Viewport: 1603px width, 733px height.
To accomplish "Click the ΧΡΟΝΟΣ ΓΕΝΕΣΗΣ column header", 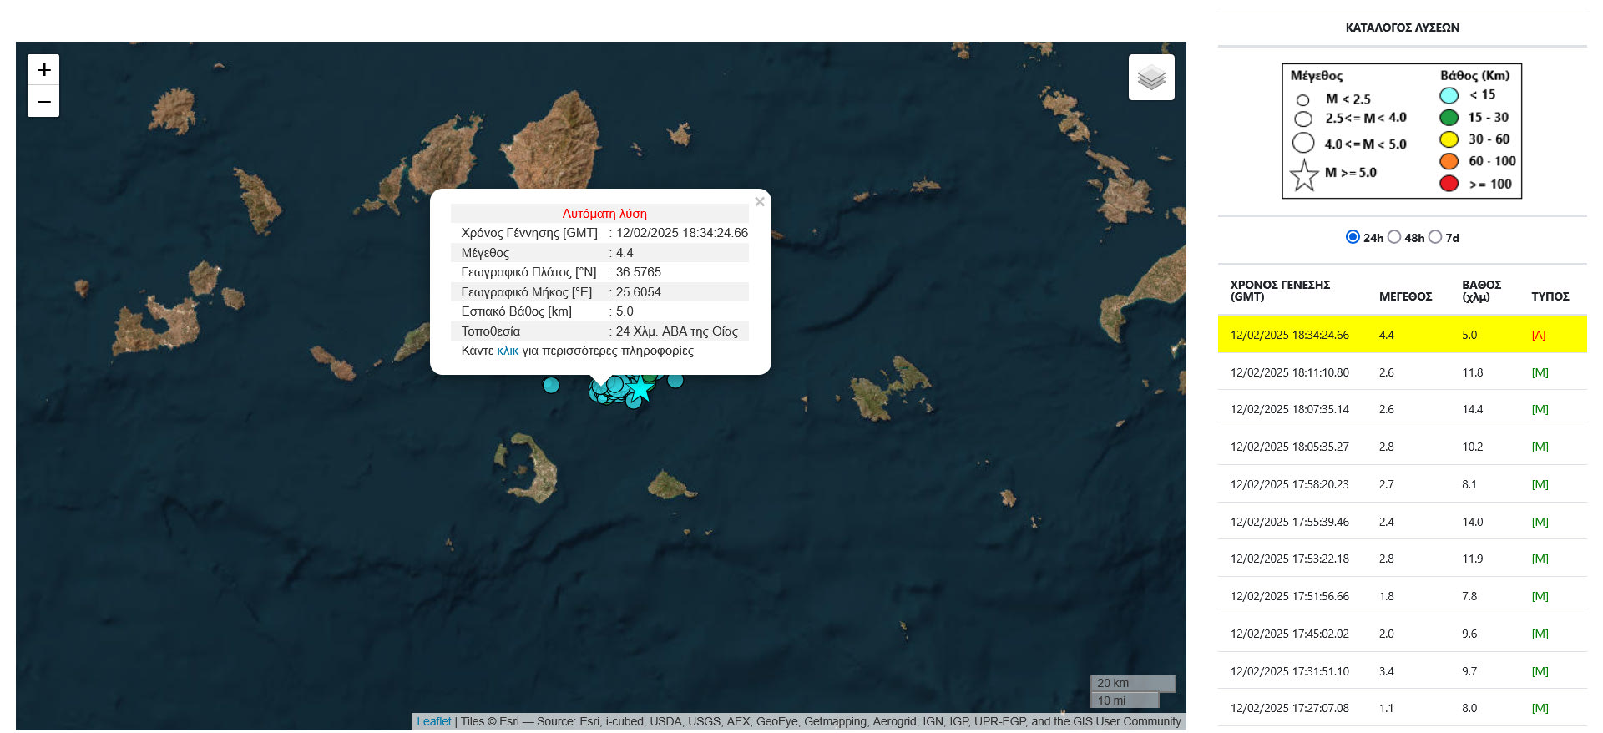I will (1279, 291).
